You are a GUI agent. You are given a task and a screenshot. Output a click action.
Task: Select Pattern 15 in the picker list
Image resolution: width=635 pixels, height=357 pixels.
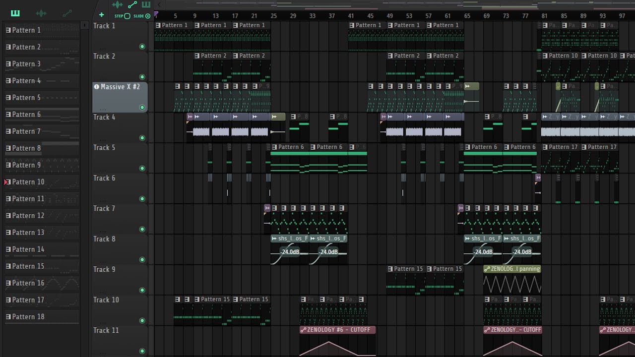click(42, 266)
